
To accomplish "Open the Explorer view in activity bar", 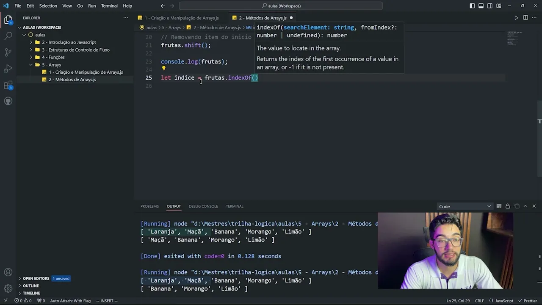I will [8, 20].
